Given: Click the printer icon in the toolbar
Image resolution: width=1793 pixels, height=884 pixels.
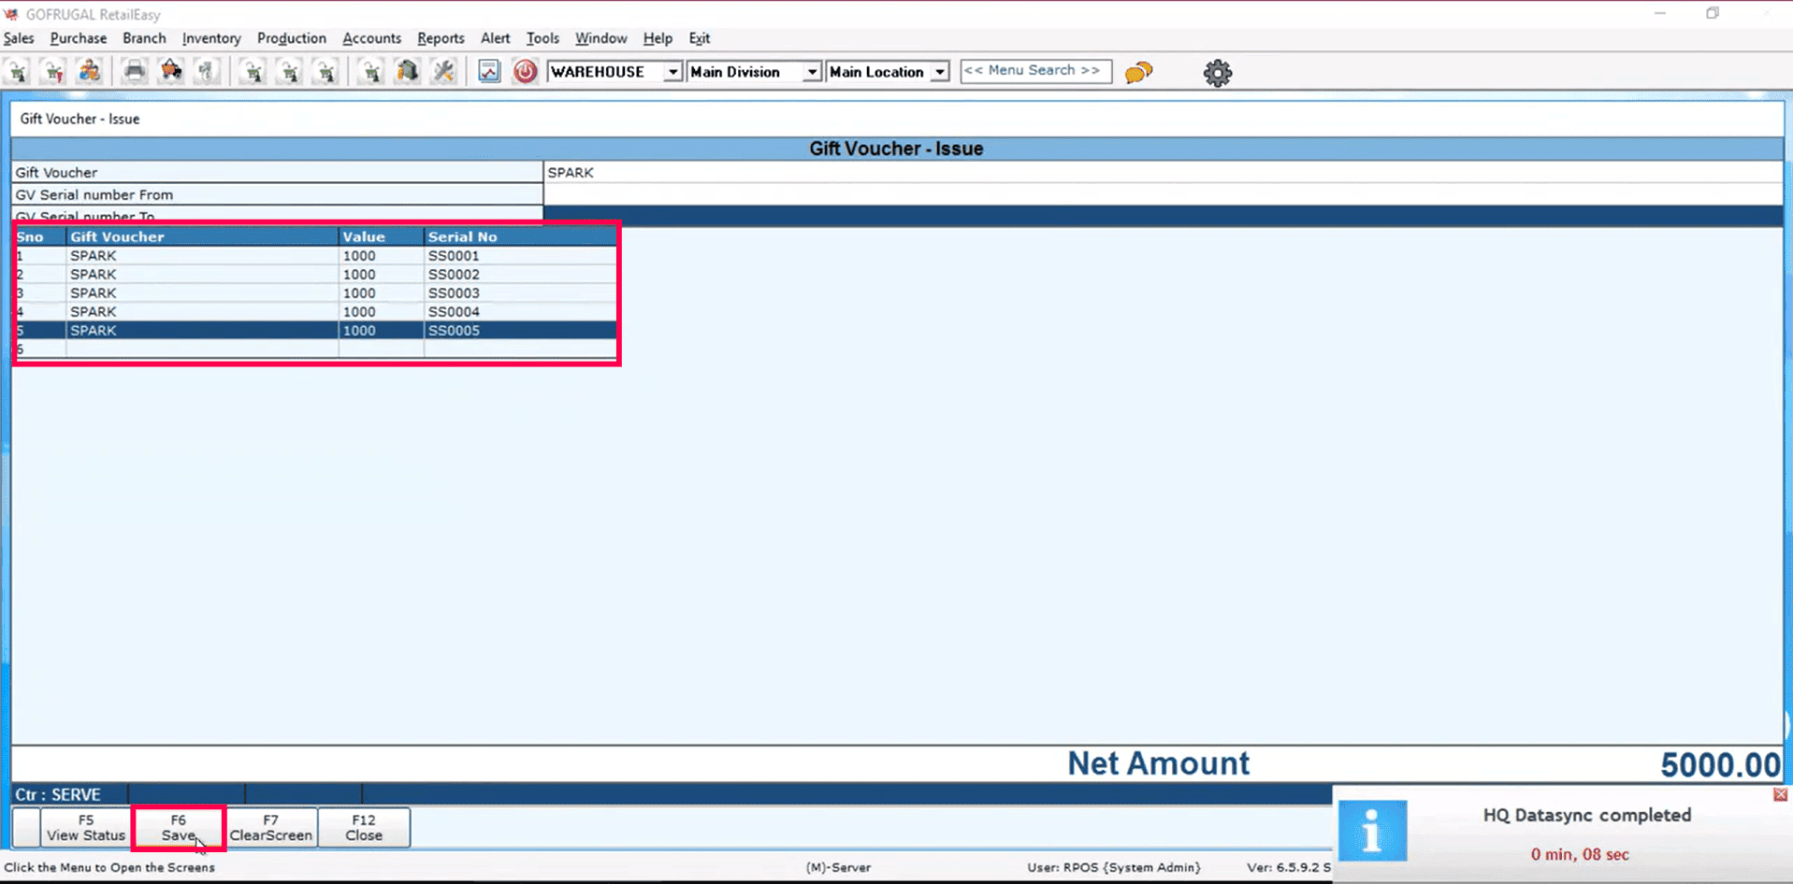Looking at the screenshot, I should pyautogui.click(x=135, y=72).
